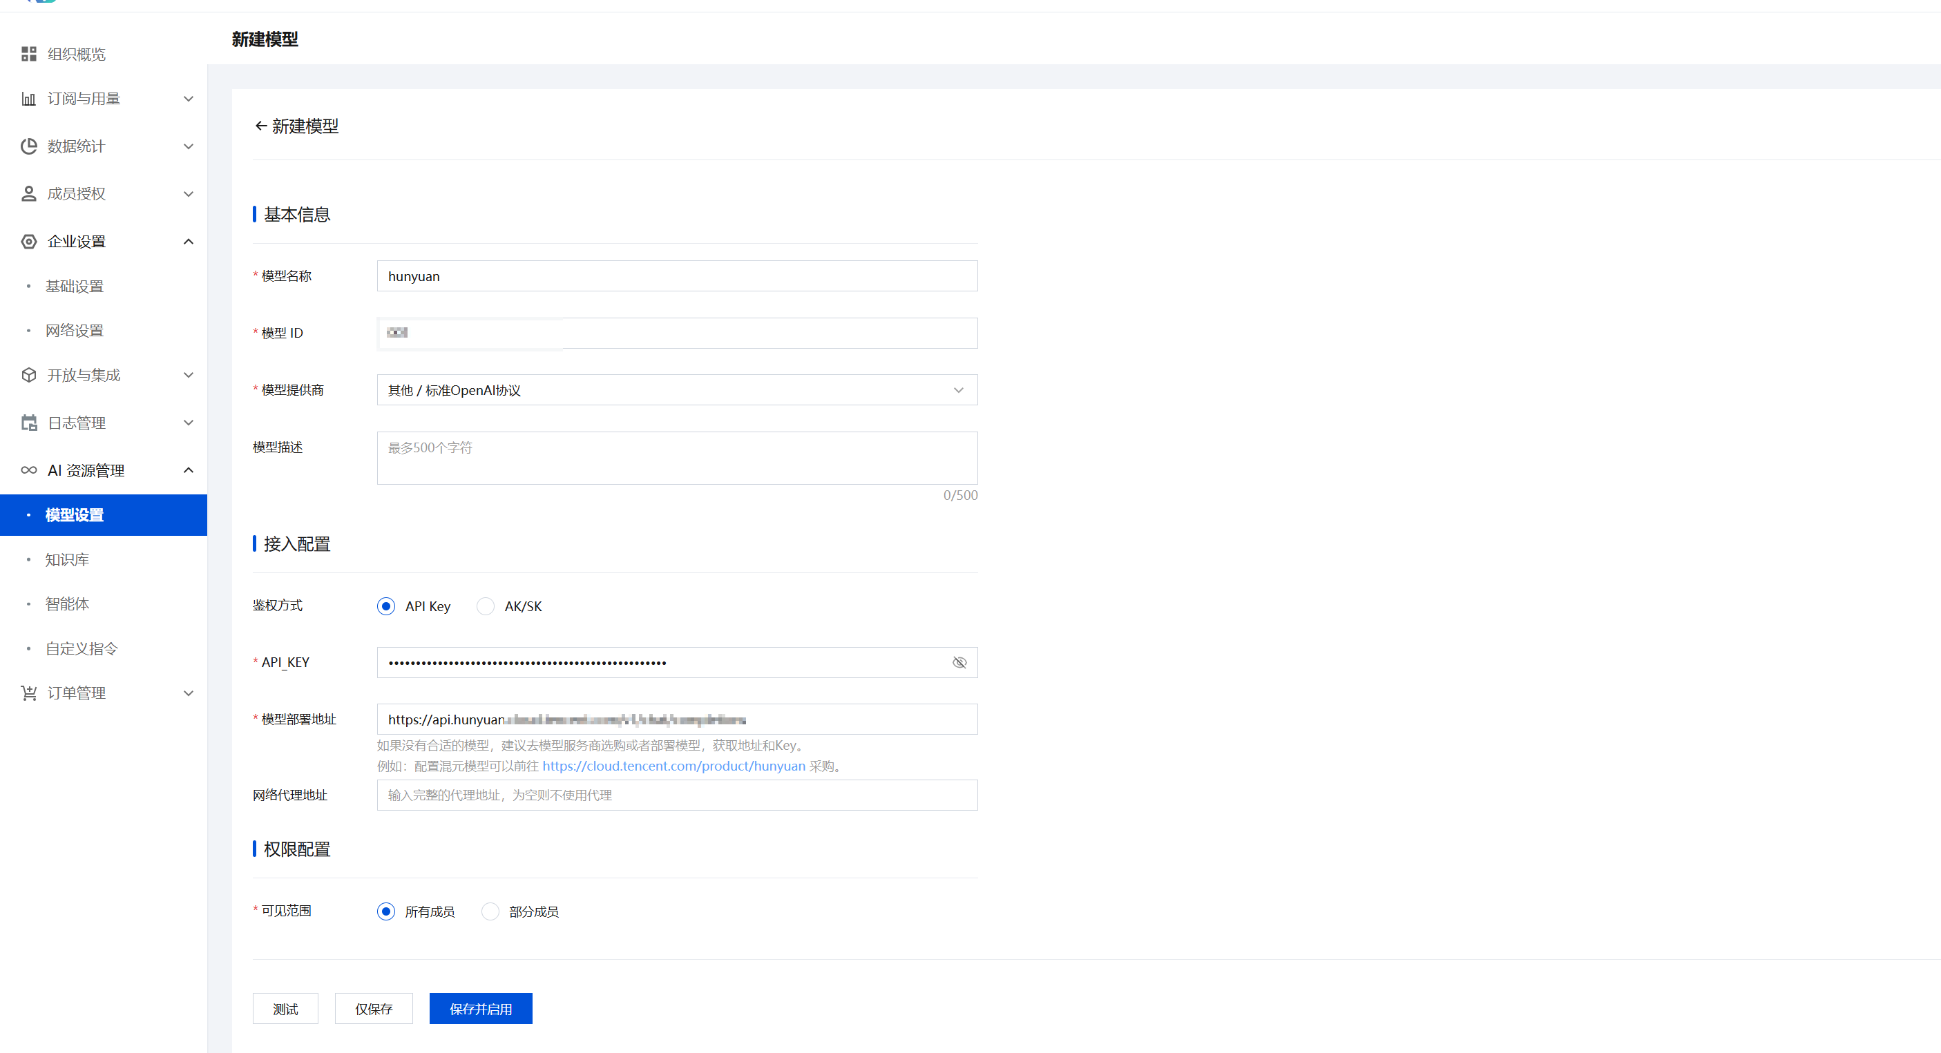Image resolution: width=1941 pixels, height=1053 pixels.
Task: Collapse the 企业设置 menu chevron
Action: coord(189,242)
